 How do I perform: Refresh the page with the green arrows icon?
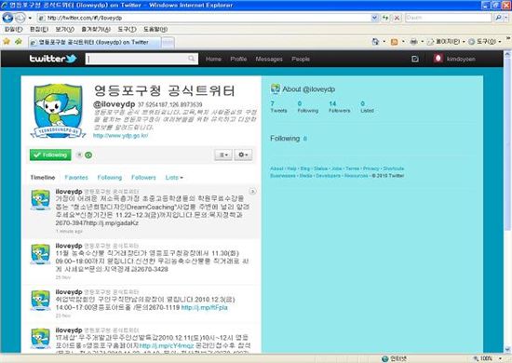(385, 18)
